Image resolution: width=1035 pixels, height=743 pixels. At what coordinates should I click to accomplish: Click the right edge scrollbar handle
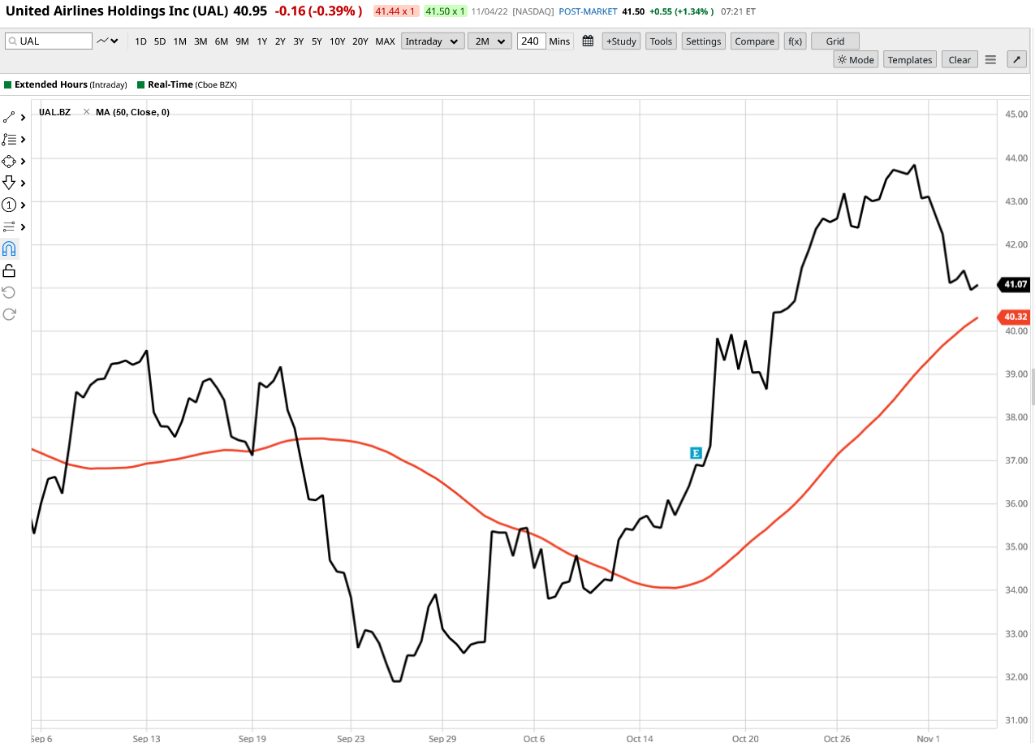1033,387
